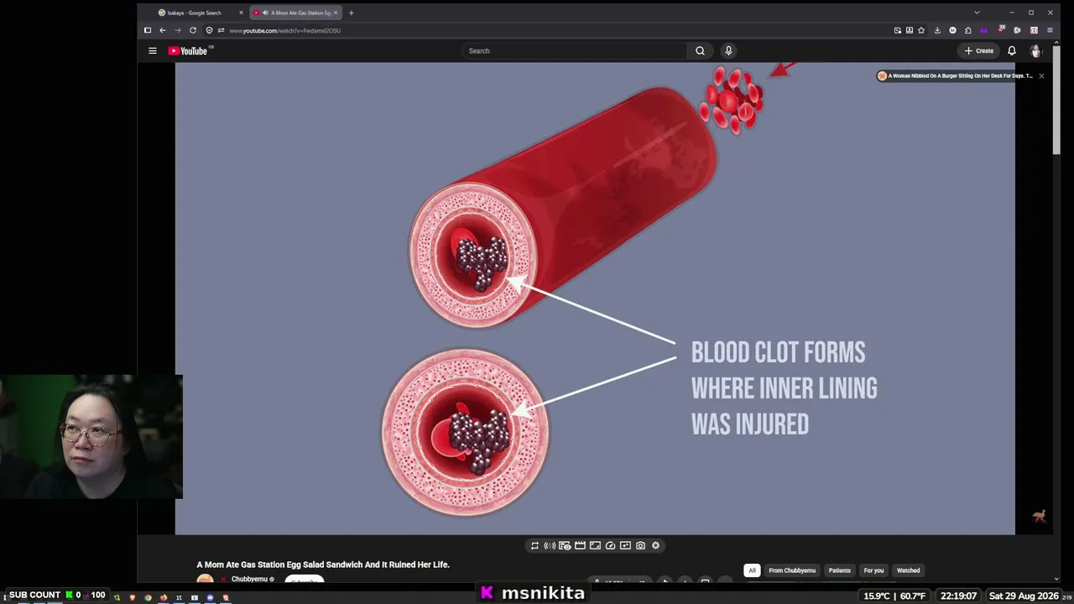Select the All filter chip
The width and height of the screenshot is (1074, 604).
pyautogui.click(x=752, y=570)
